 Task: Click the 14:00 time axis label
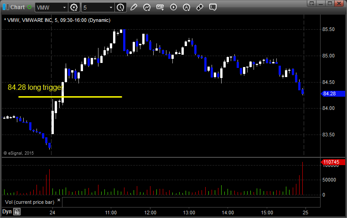(x=228, y=213)
